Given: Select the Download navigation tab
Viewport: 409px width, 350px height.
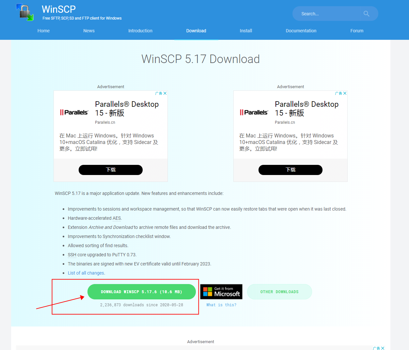Looking at the screenshot, I should pyautogui.click(x=196, y=31).
